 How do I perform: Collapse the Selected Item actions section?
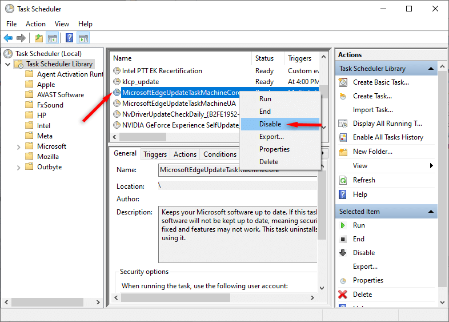coord(431,212)
